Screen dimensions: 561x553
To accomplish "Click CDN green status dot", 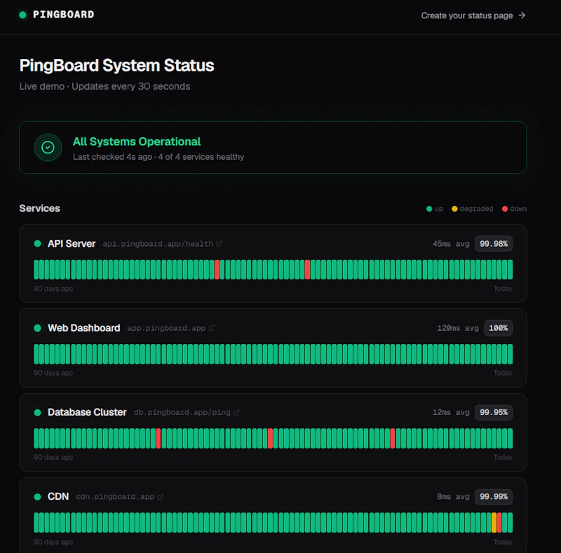I will click(x=37, y=497).
